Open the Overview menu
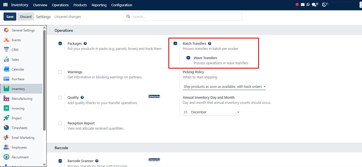 [40, 5]
